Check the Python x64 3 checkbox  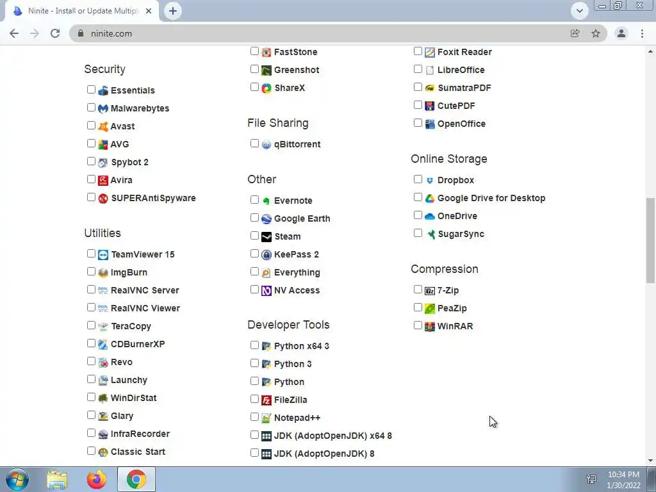[254, 345]
